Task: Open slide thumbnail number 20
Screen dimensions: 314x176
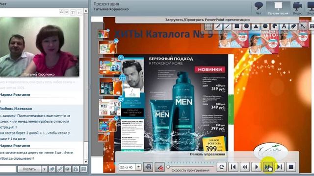Action: [108, 47]
